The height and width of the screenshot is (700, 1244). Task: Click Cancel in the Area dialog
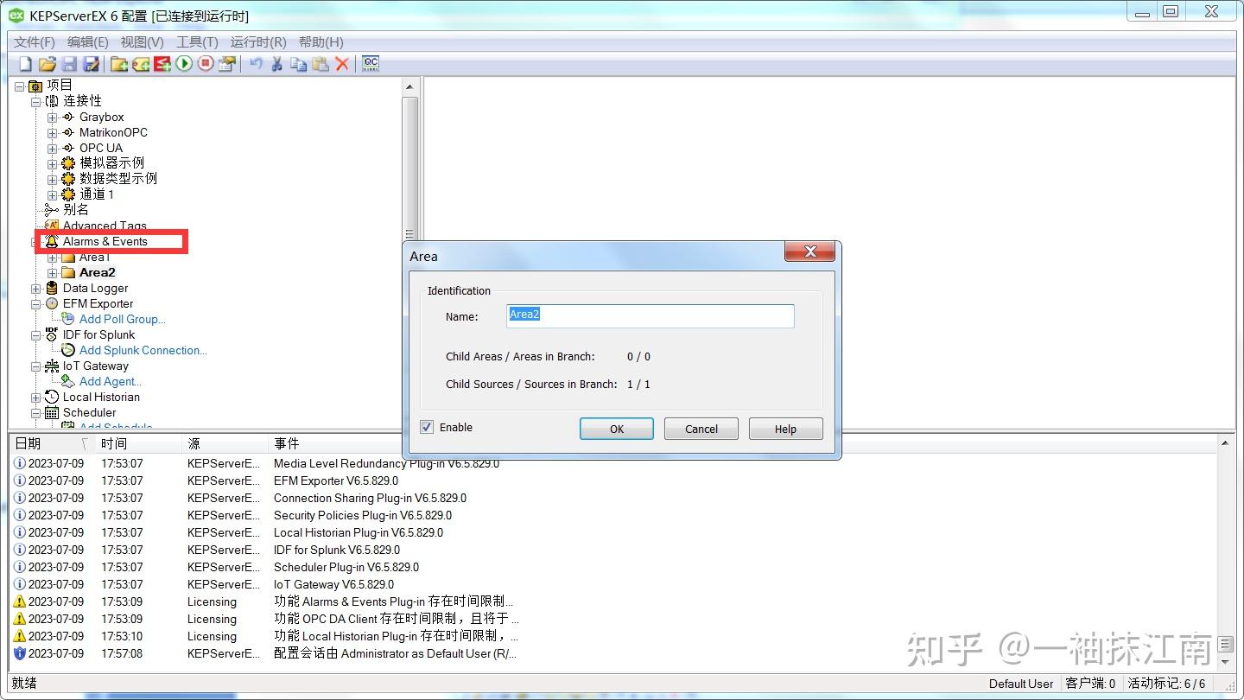pyautogui.click(x=701, y=429)
